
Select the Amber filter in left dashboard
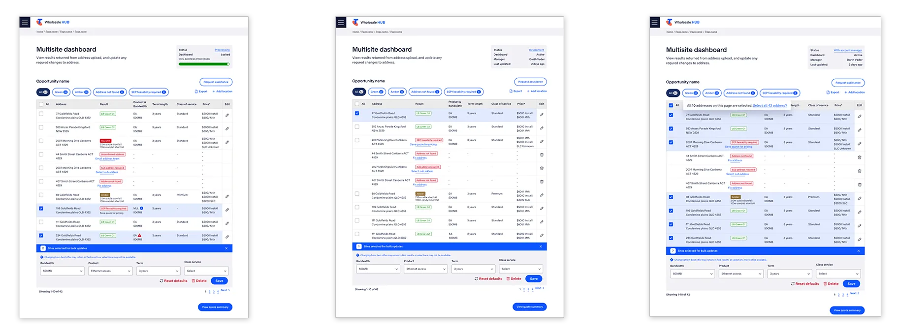[x=82, y=92]
